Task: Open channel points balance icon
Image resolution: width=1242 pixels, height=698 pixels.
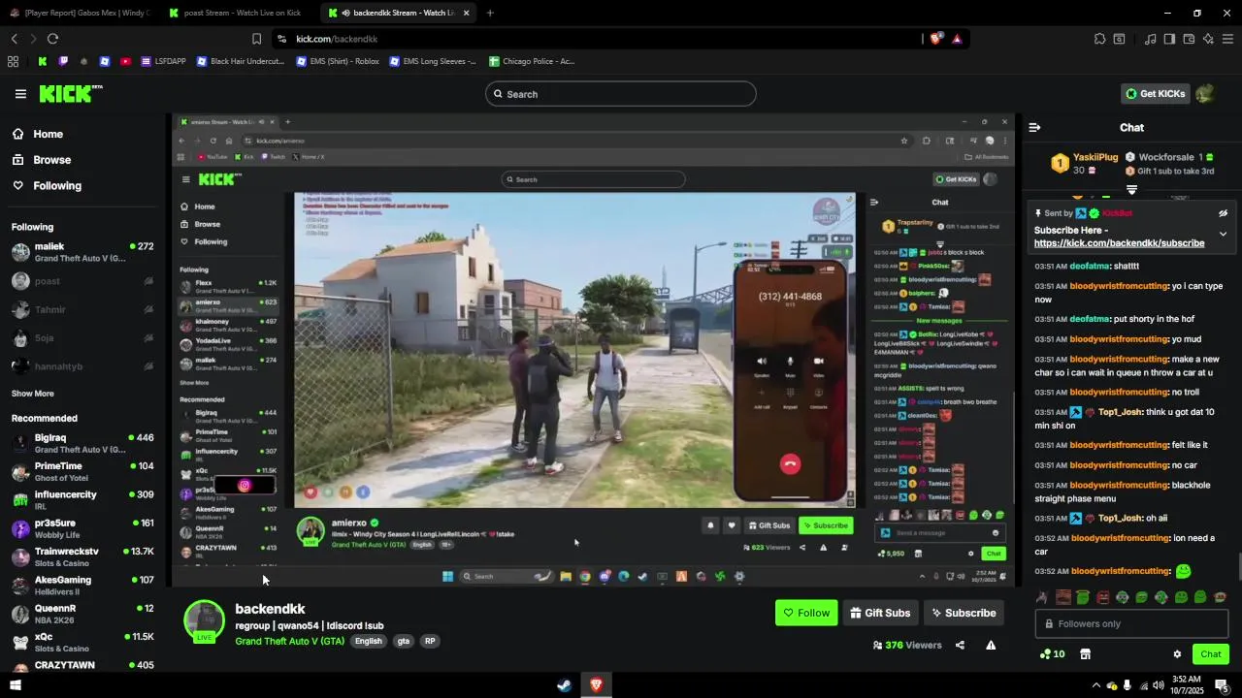Action: pyautogui.click(x=1052, y=654)
